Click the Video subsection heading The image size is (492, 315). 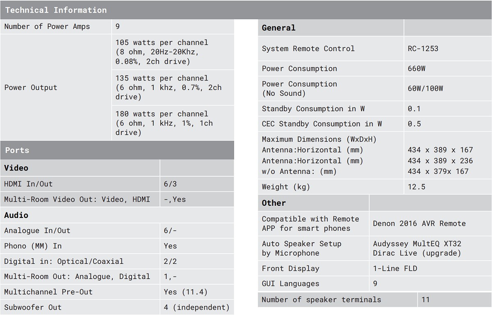point(16,168)
